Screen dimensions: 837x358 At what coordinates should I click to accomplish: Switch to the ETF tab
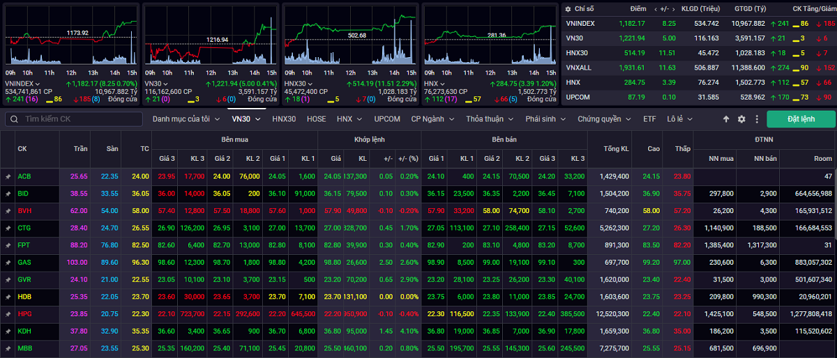(649, 119)
